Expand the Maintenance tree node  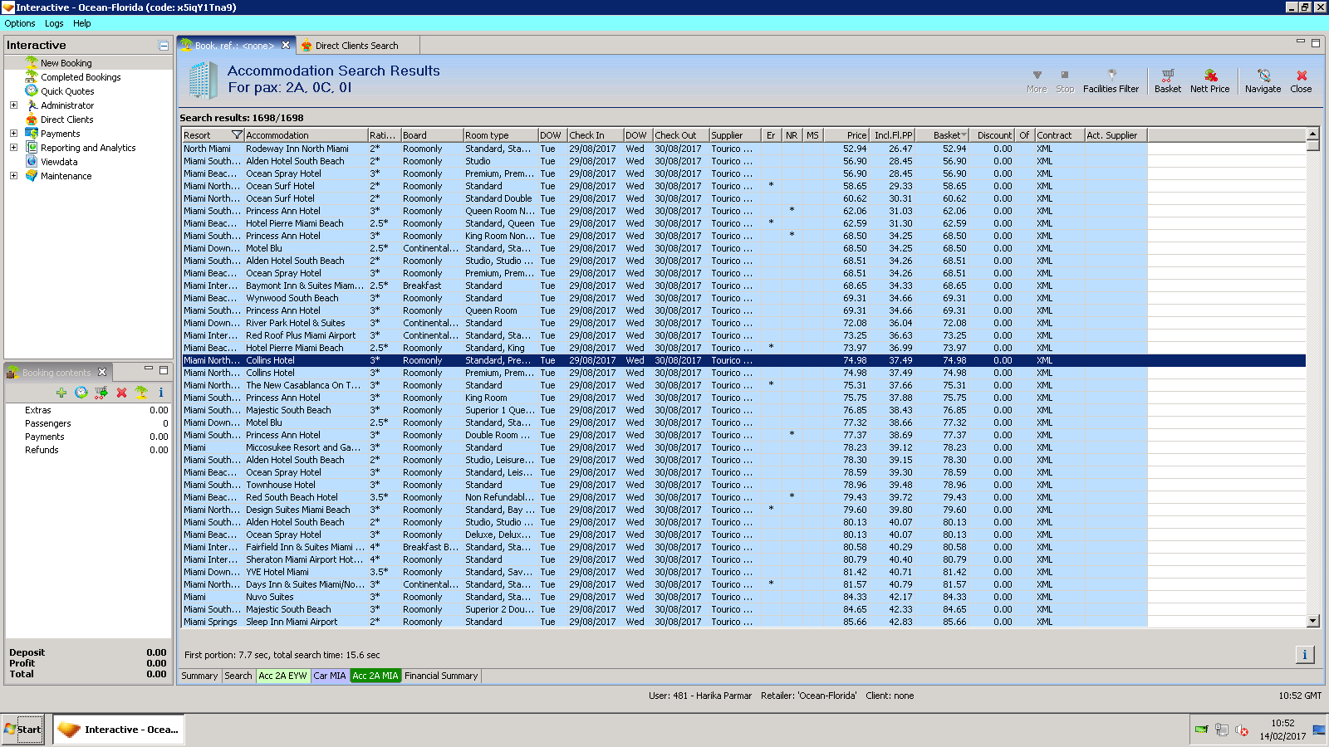point(13,176)
